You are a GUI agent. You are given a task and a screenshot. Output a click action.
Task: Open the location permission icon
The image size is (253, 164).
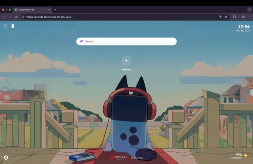click(220, 17)
